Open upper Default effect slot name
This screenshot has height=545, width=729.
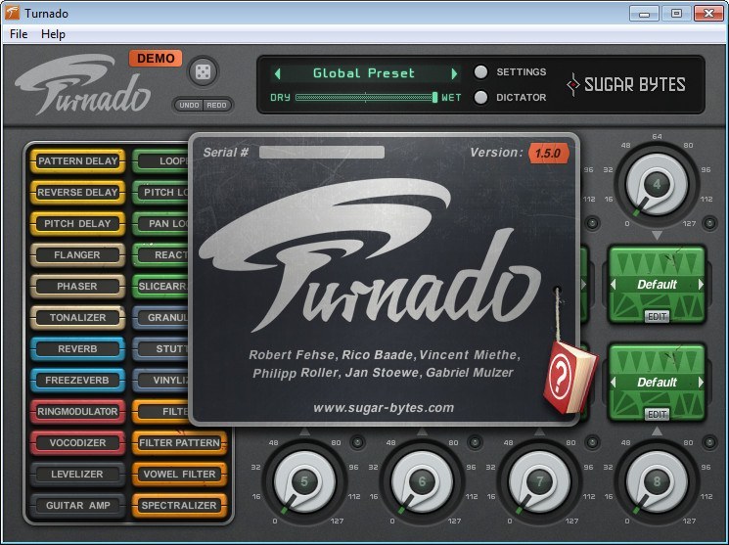point(657,284)
